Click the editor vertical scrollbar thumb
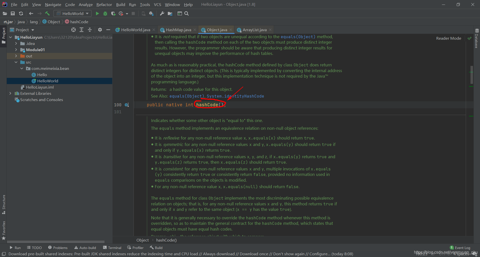This screenshot has width=480, height=257. point(471,75)
